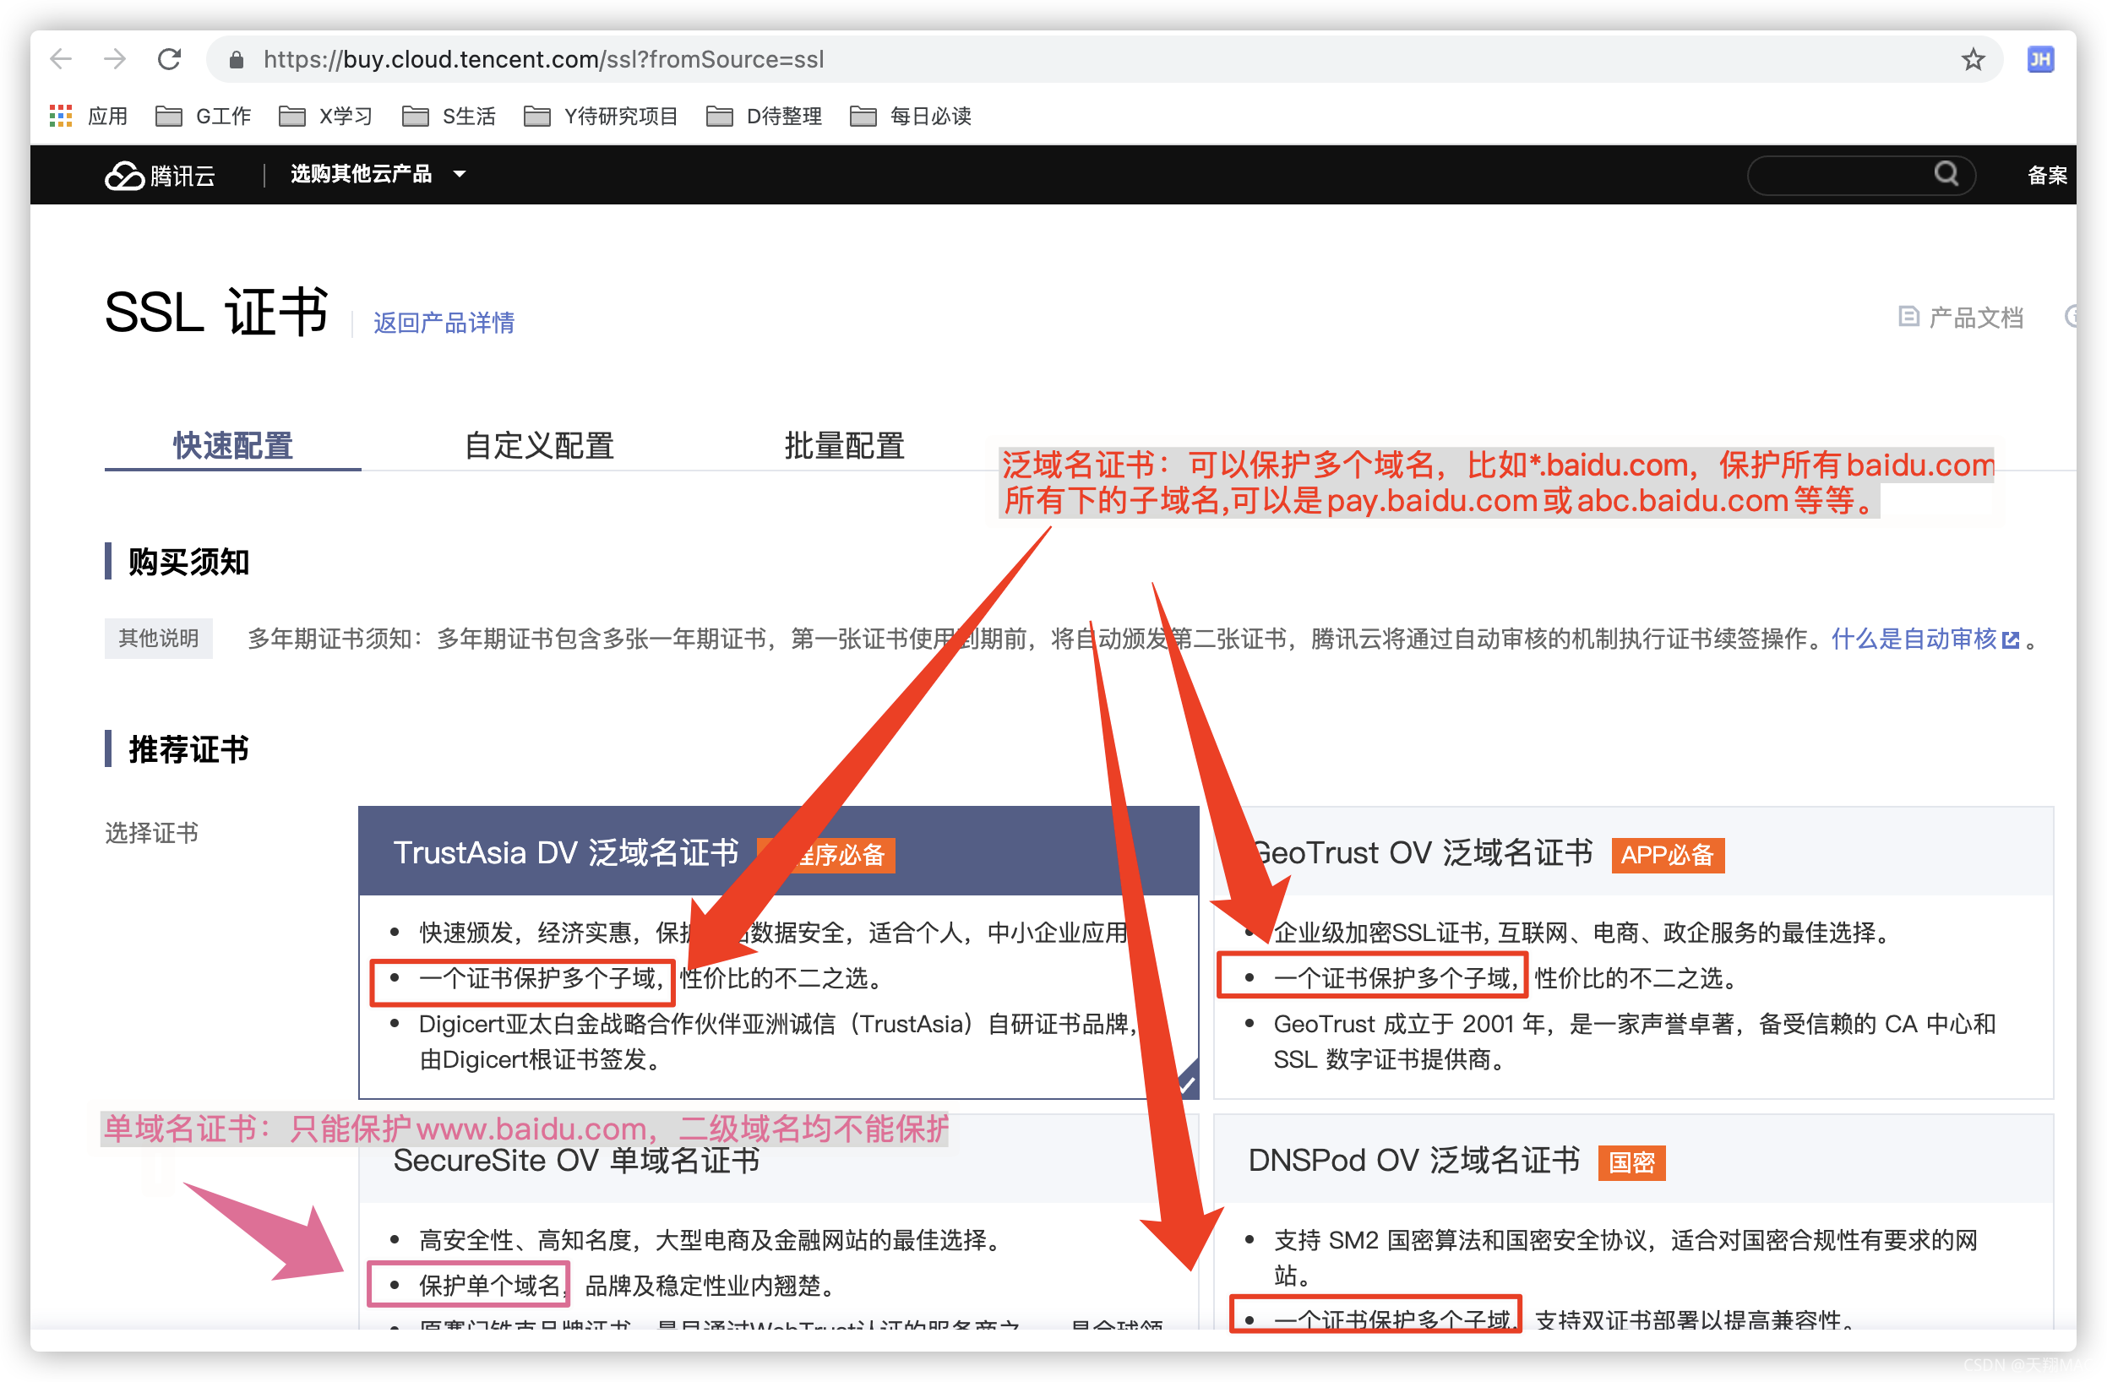Click the SSL 证书 page title
The width and height of the screenshot is (2107, 1382).
(x=217, y=312)
